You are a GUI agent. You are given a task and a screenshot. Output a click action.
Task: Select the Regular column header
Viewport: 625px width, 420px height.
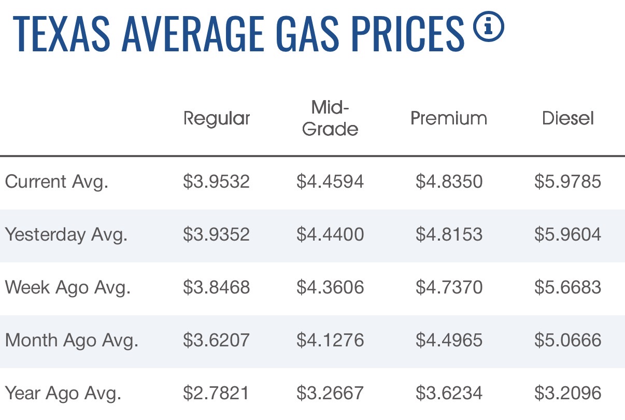[217, 119]
